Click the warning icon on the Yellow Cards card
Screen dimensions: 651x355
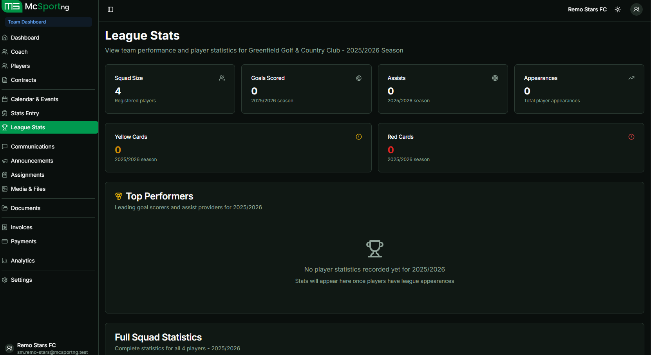click(358, 136)
